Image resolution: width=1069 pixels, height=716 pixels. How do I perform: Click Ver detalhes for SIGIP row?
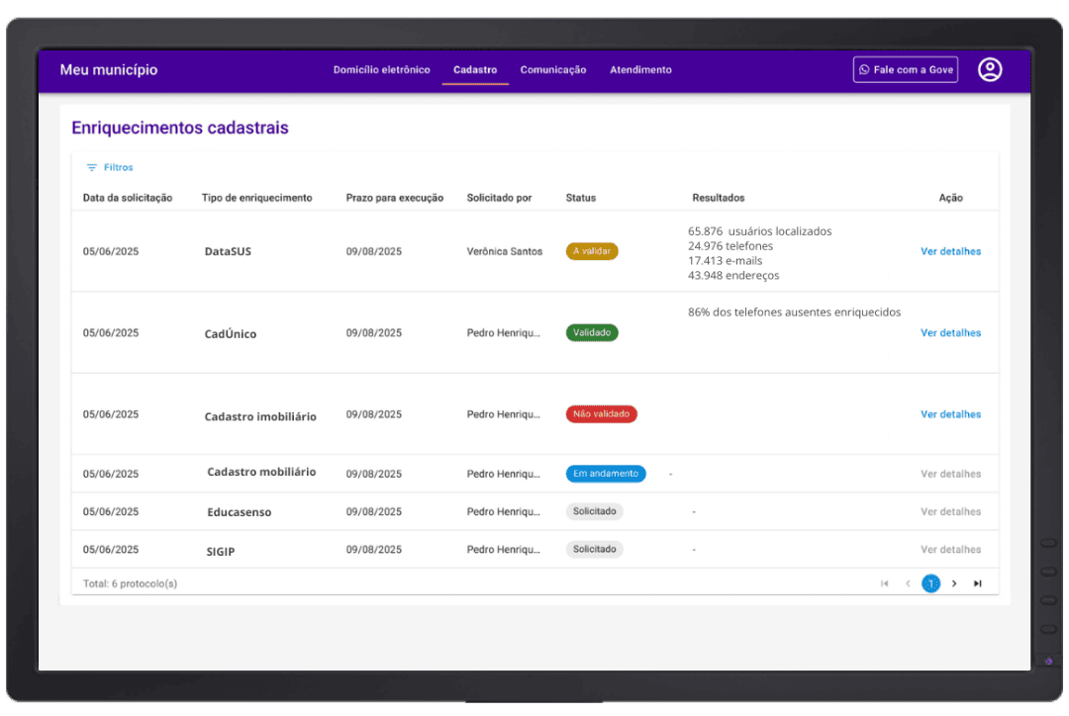[x=950, y=549]
